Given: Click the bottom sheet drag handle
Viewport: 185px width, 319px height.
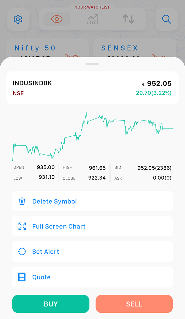Looking at the screenshot, I should (x=92, y=64).
